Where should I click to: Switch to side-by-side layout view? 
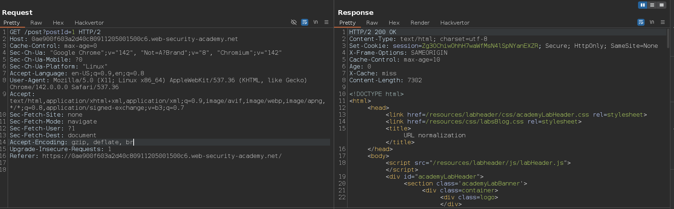click(643, 5)
